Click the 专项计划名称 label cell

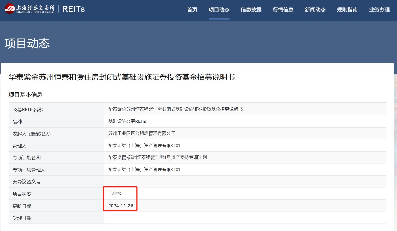pos(56,158)
